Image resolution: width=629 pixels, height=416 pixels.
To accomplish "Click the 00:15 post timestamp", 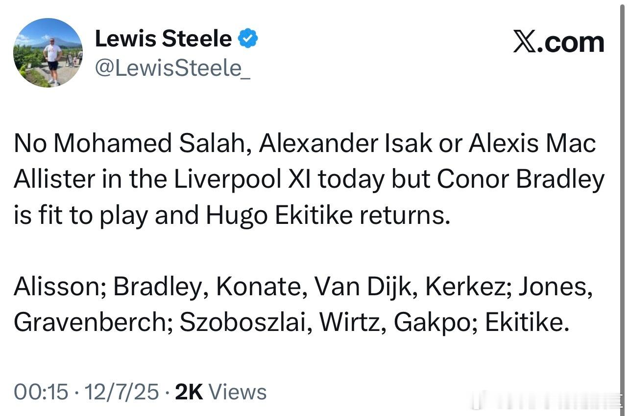I will coord(41,392).
